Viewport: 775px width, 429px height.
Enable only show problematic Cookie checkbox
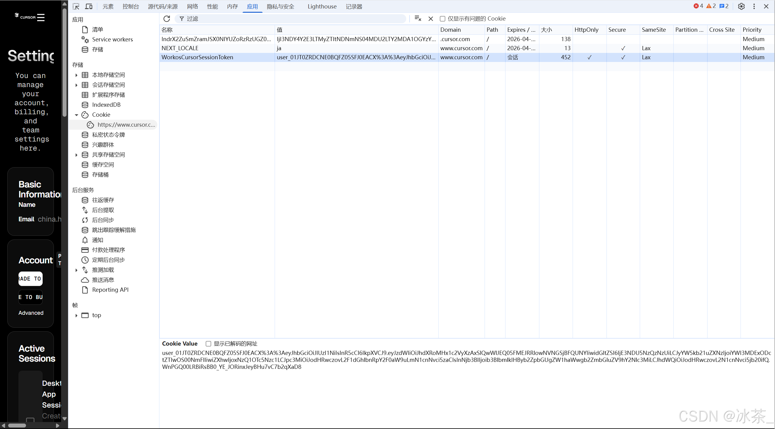pyautogui.click(x=443, y=19)
